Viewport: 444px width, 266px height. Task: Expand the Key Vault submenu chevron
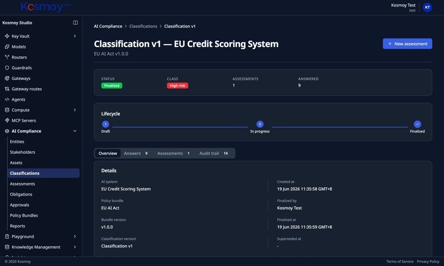[75, 36]
